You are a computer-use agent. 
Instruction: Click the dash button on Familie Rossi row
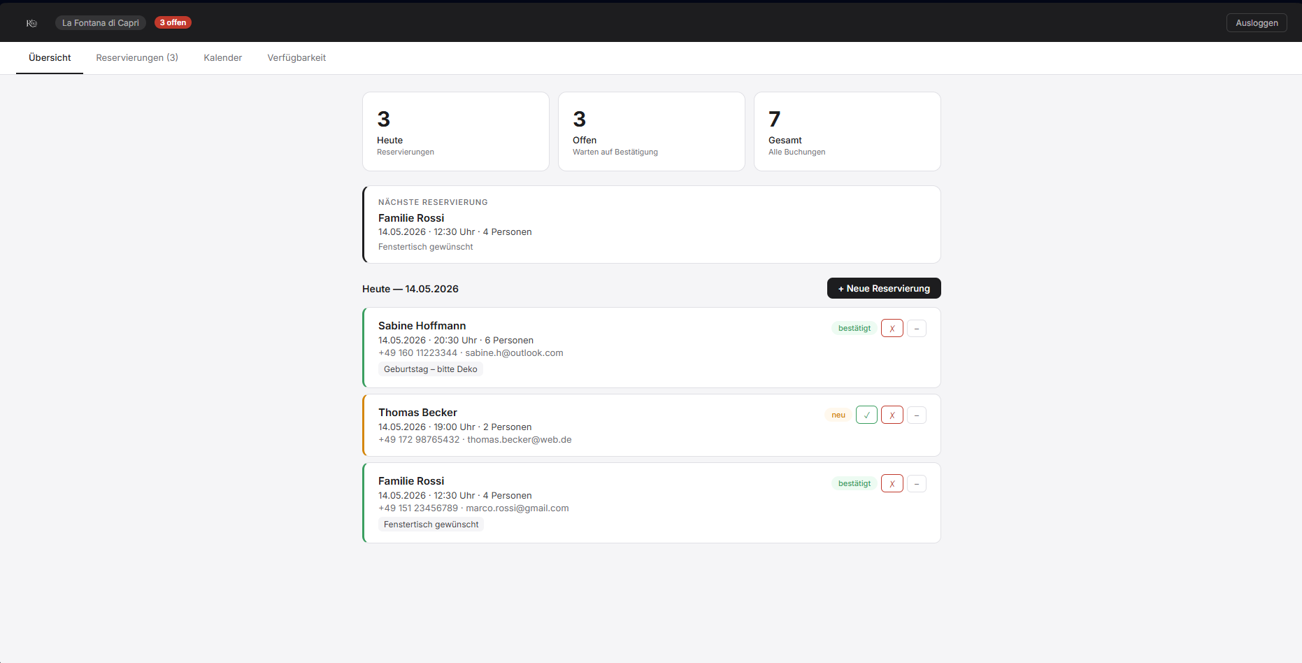tap(917, 483)
